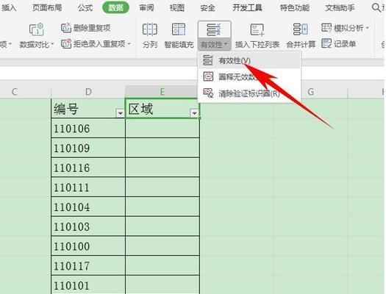Viewport: 386px width, 294px height.
Task: Click the 插入下拉列表 icon
Action: 257,30
